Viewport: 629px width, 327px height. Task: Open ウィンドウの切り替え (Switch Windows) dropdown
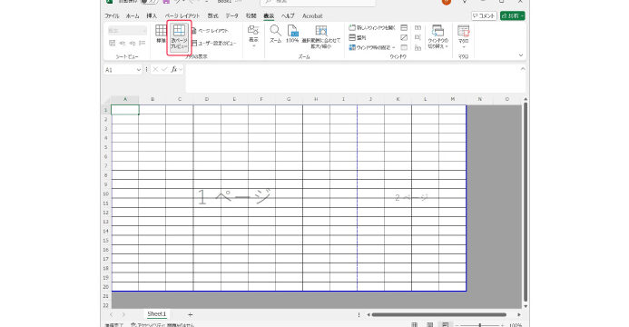pos(438,36)
